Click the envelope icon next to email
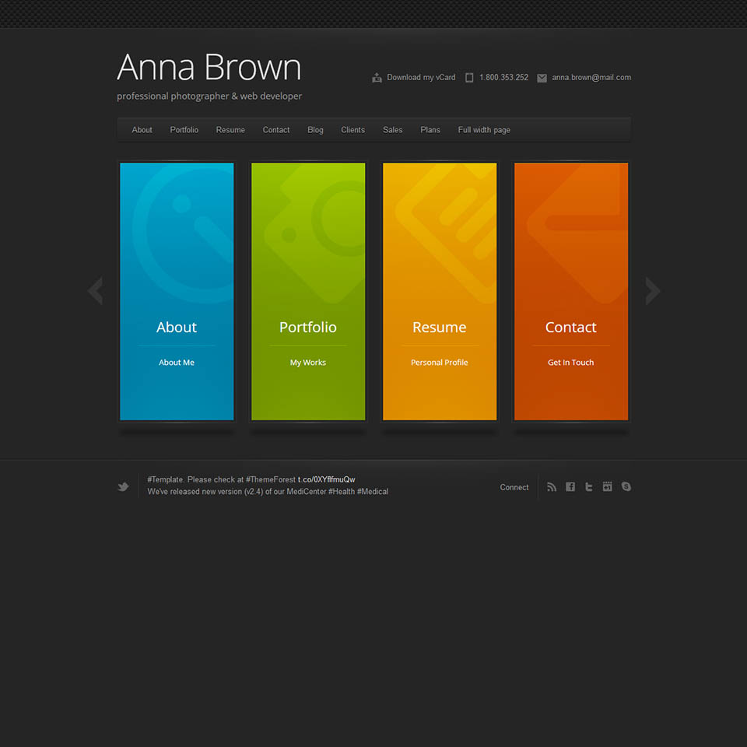The width and height of the screenshot is (747, 747). [542, 78]
